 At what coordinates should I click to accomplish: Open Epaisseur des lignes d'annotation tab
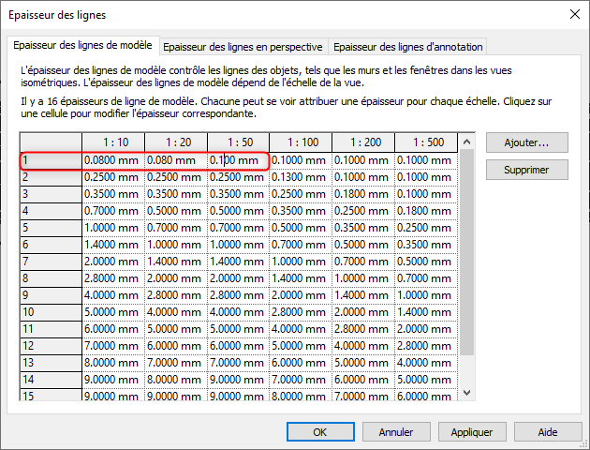point(407,46)
